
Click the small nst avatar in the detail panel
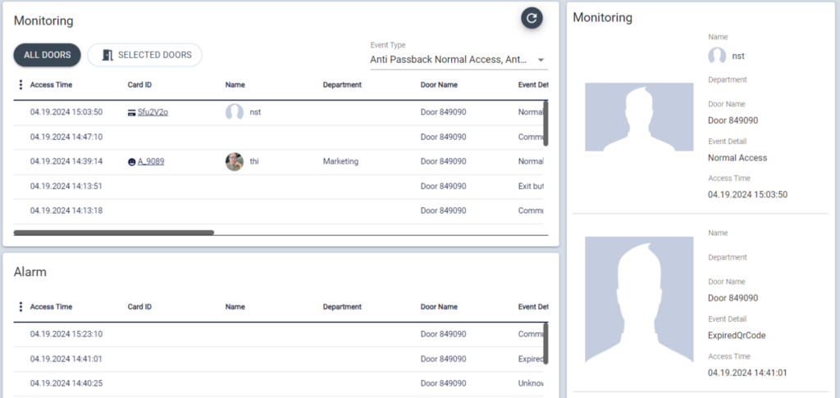tap(717, 56)
